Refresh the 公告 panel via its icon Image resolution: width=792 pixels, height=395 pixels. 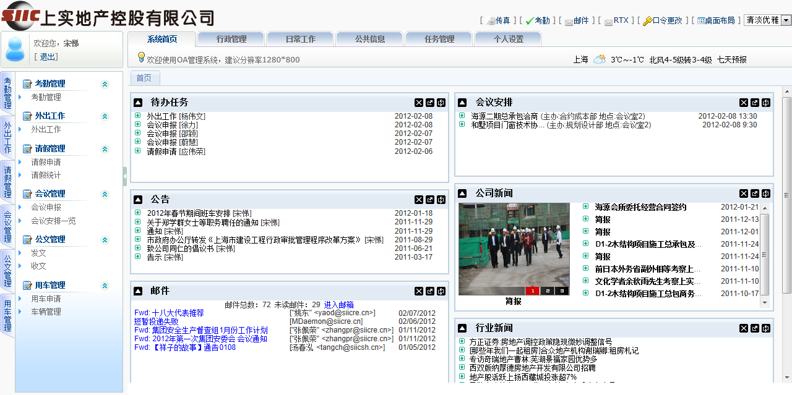pyautogui.click(x=441, y=200)
